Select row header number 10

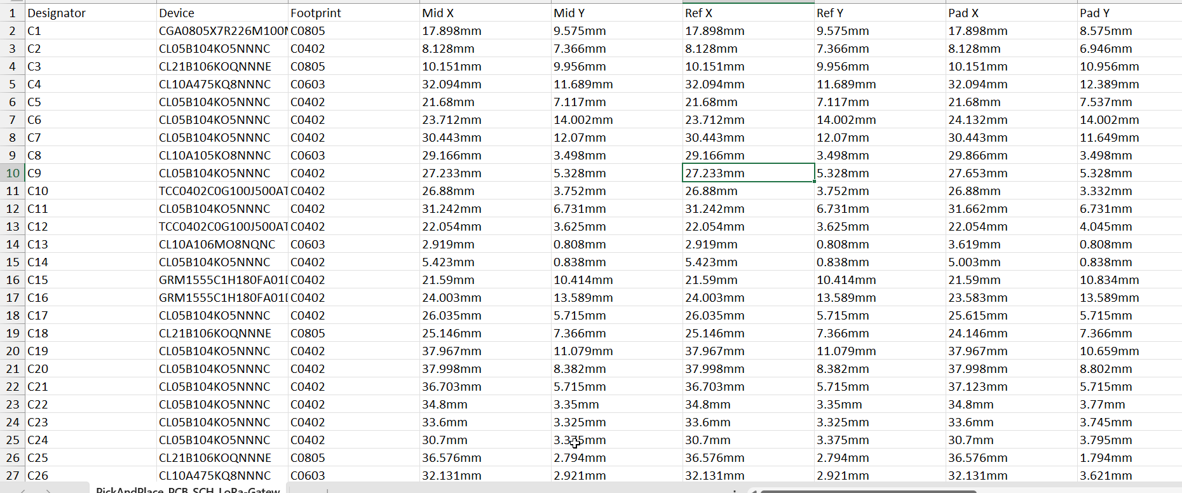pyautogui.click(x=12, y=173)
